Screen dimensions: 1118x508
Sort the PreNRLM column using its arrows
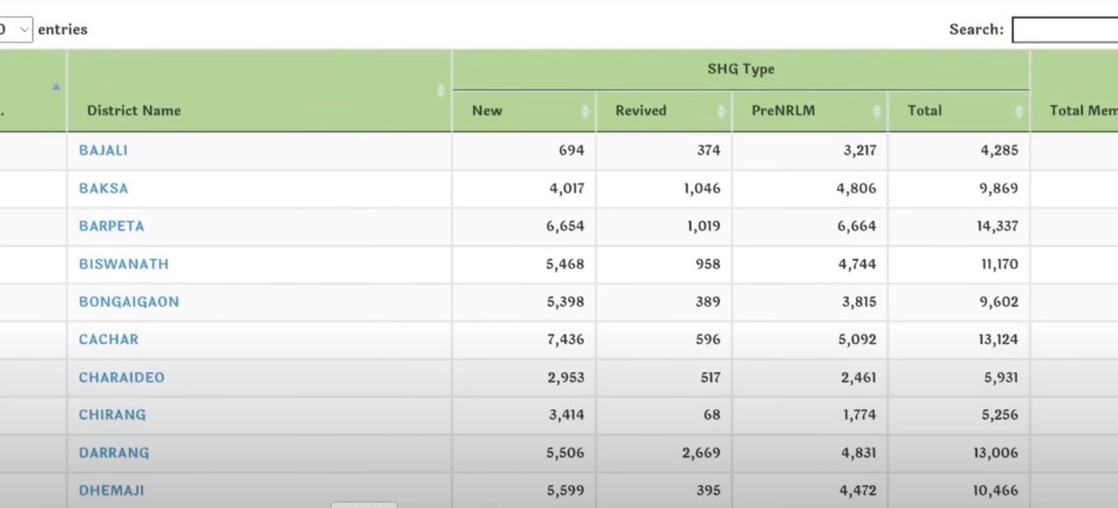(876, 111)
